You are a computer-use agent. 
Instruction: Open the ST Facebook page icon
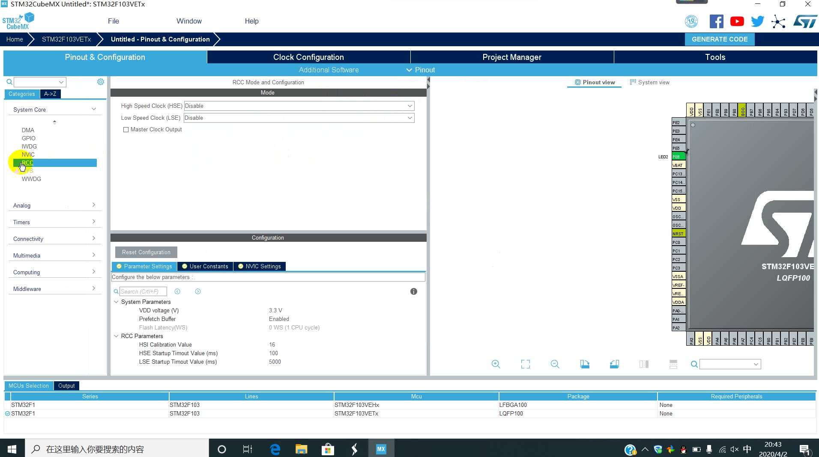[x=716, y=21]
